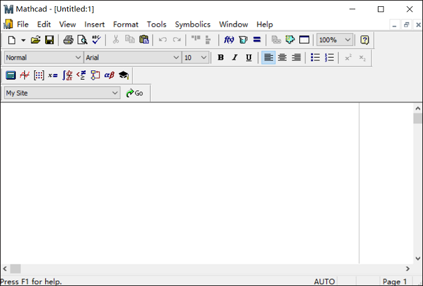Toggle superscript formatting
423x286 pixels.
click(x=348, y=58)
